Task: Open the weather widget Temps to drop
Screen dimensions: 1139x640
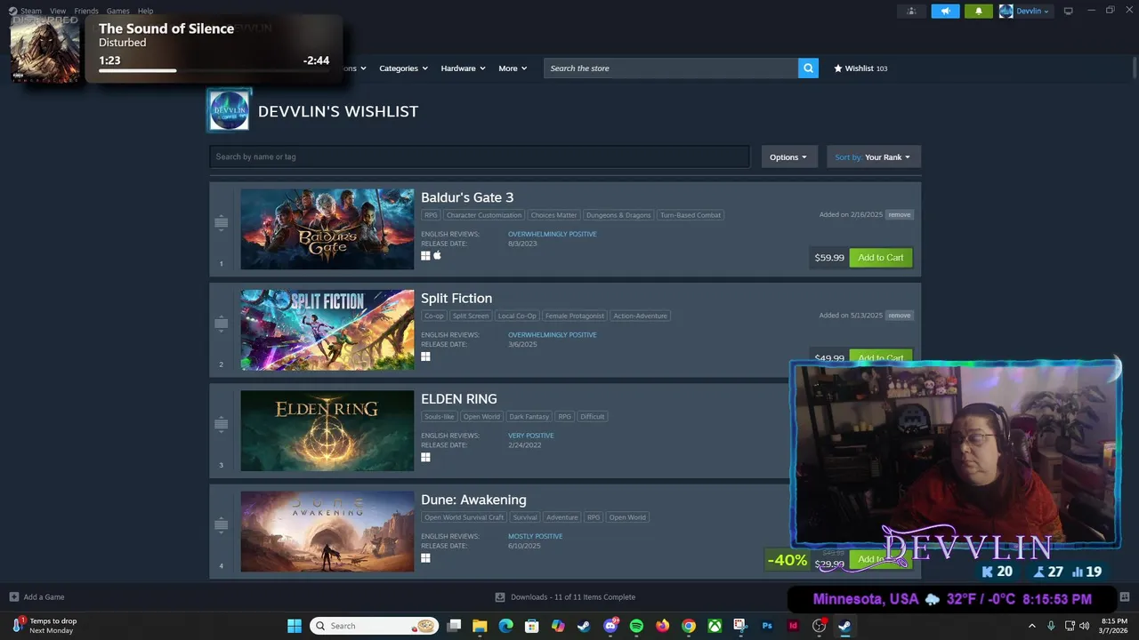Action: click(44, 626)
